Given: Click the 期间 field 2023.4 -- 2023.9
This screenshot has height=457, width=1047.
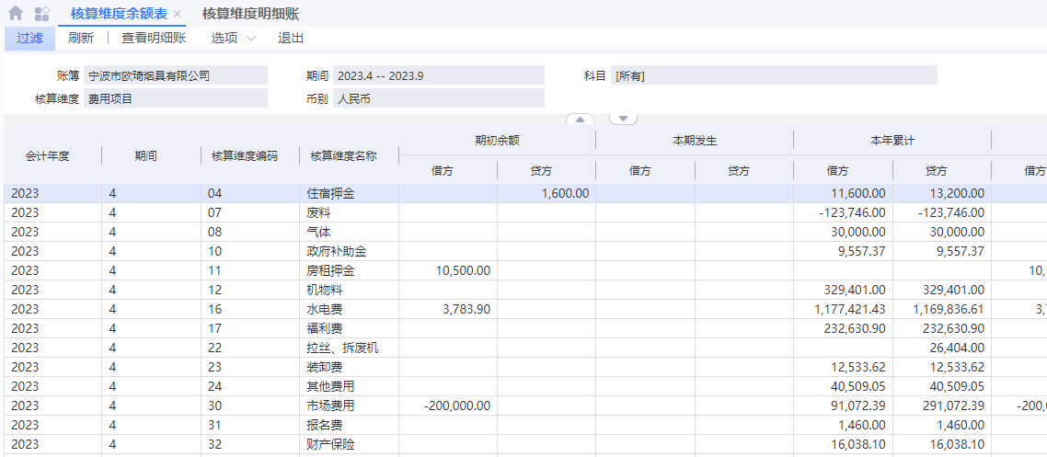Looking at the screenshot, I should 438,75.
